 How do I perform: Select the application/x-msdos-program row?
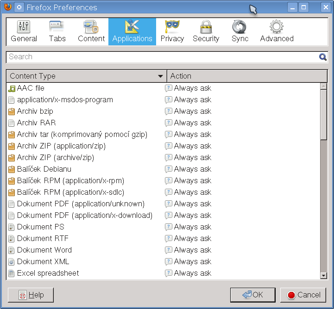tap(163, 100)
